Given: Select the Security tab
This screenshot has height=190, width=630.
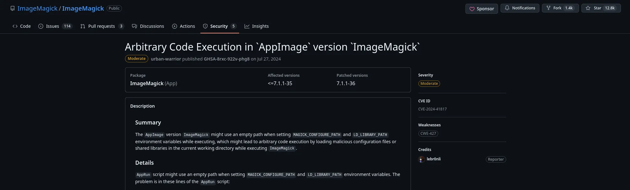Looking at the screenshot, I should point(219,26).
